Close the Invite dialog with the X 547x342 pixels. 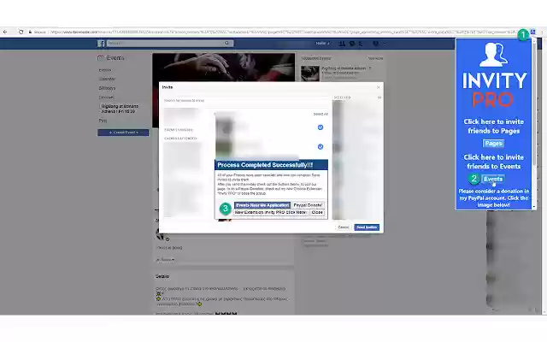pos(378,87)
